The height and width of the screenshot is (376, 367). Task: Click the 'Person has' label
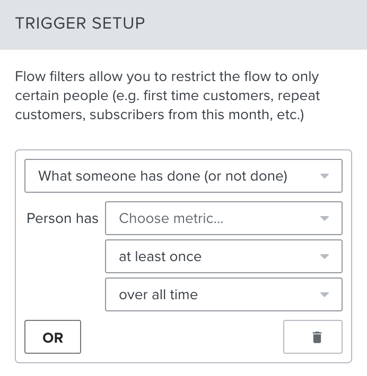(x=63, y=218)
